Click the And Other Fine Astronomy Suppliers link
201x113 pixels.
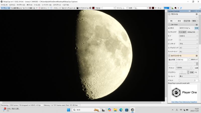(x=184, y=102)
